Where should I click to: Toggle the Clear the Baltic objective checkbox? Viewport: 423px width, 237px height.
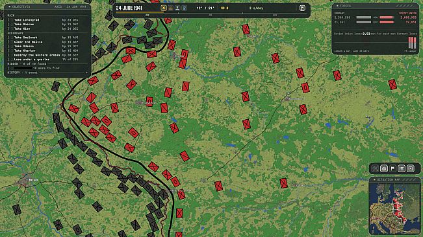(10, 41)
